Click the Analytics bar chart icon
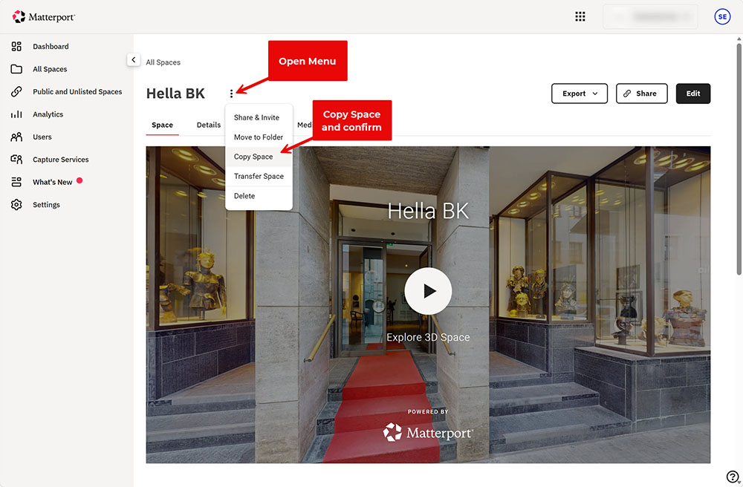Screen dimensions: 743x487 16,114
